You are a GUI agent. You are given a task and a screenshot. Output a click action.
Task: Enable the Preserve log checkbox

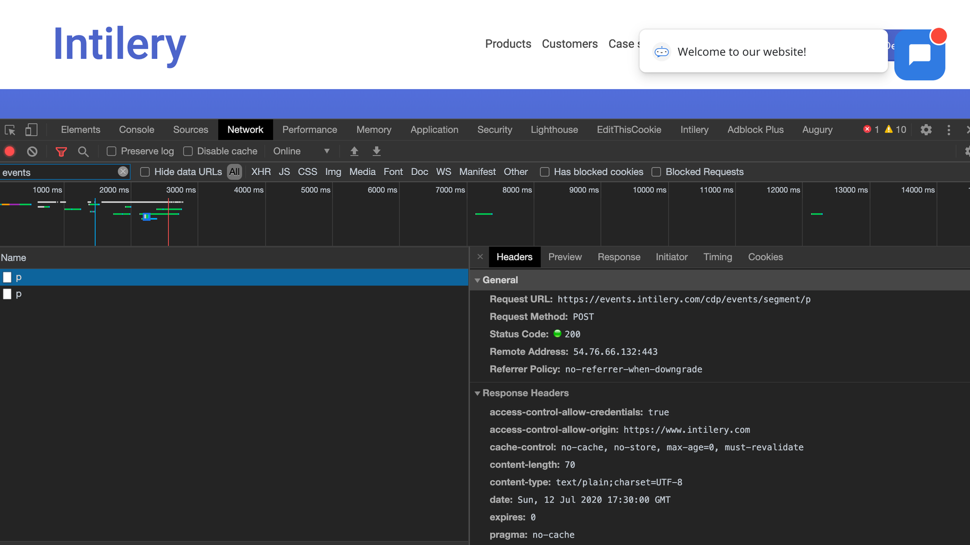coord(112,151)
